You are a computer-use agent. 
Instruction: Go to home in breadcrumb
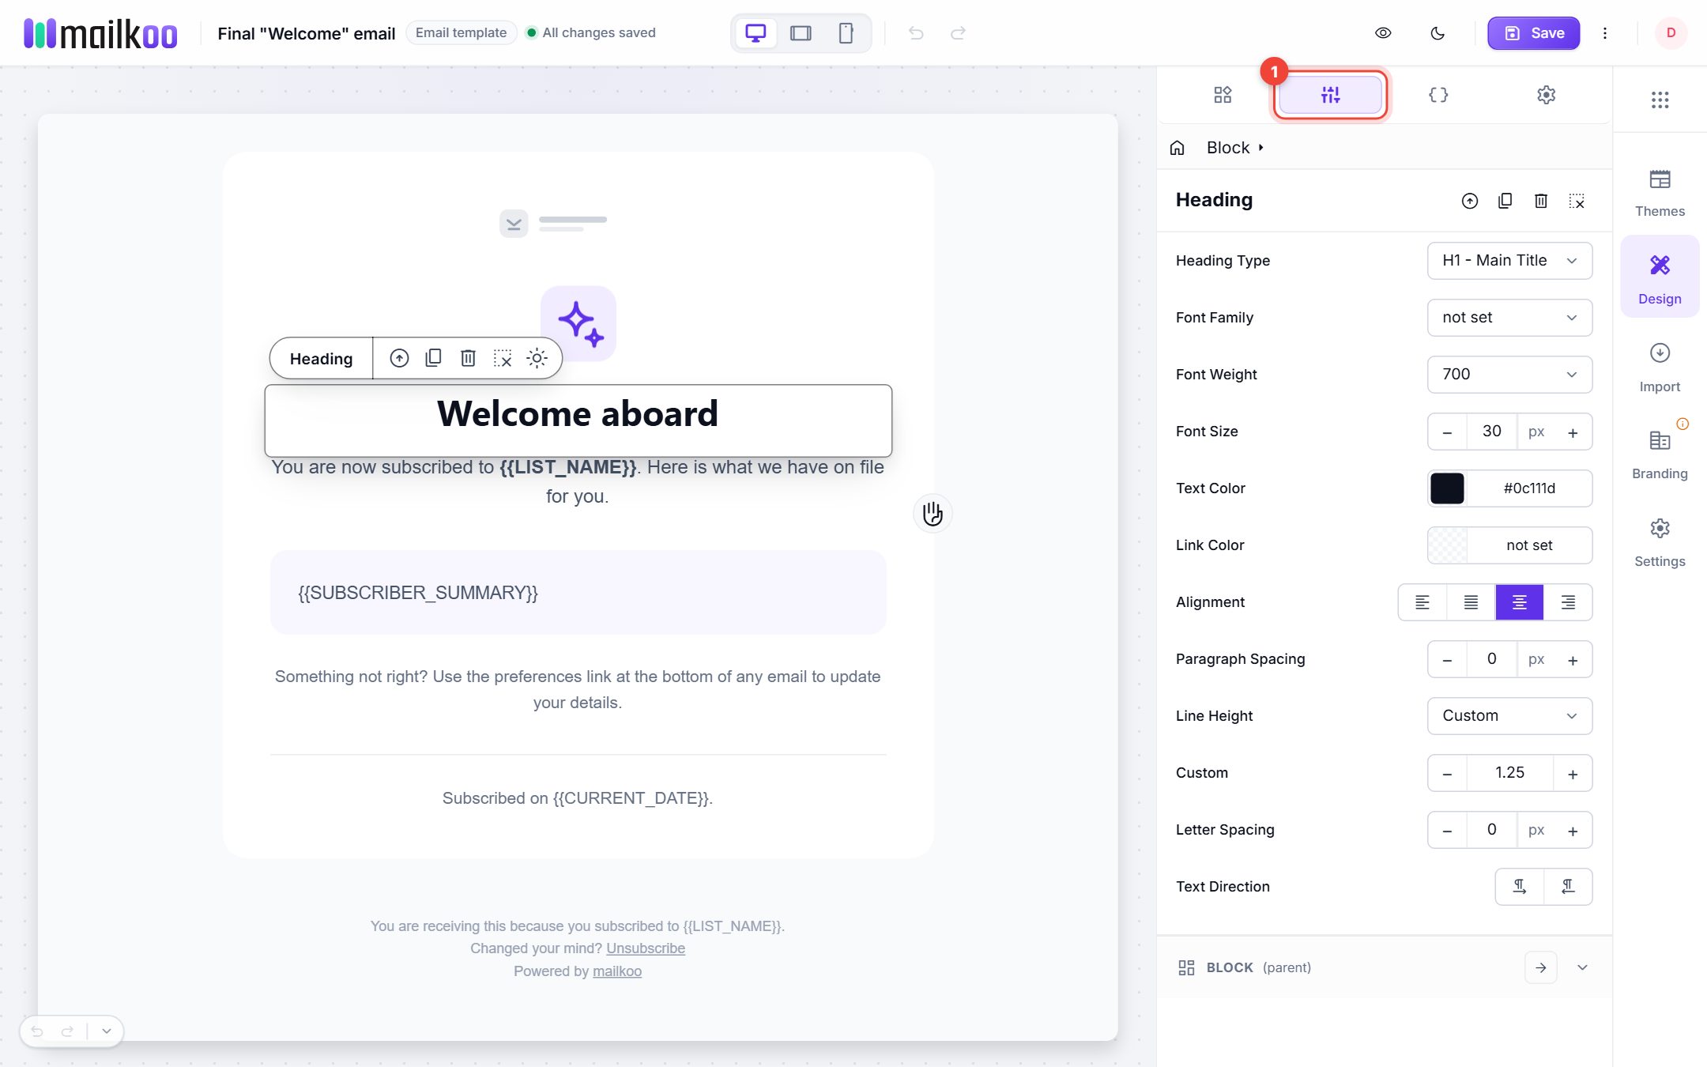pyautogui.click(x=1177, y=148)
